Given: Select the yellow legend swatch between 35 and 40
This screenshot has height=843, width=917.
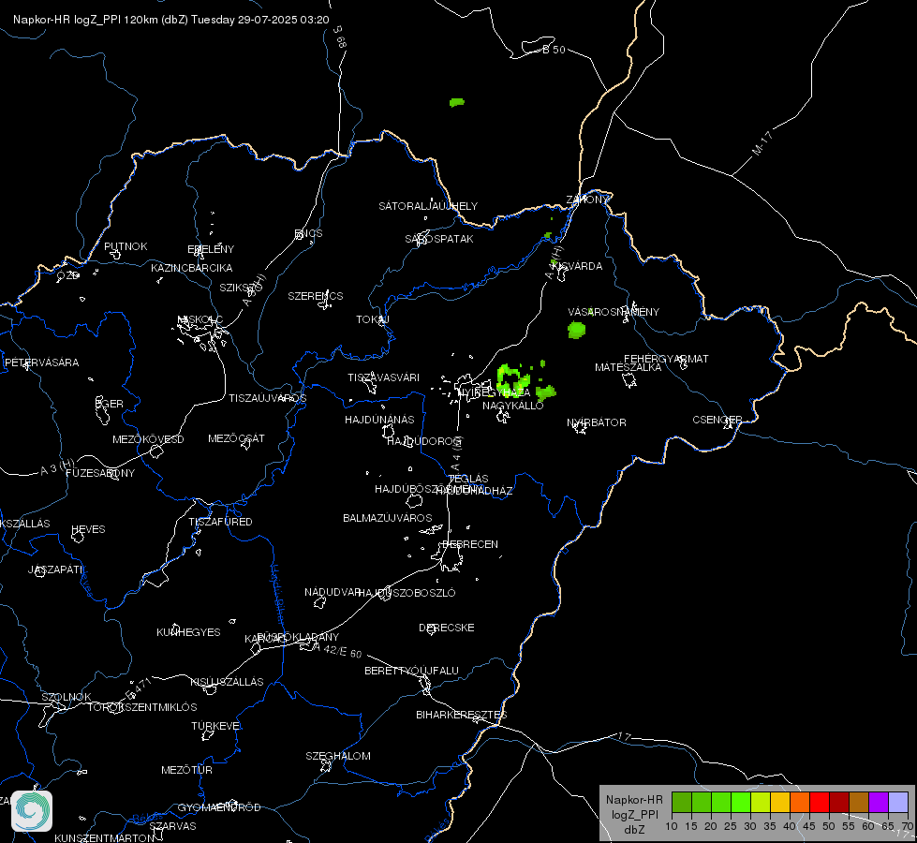Looking at the screenshot, I should (780, 802).
